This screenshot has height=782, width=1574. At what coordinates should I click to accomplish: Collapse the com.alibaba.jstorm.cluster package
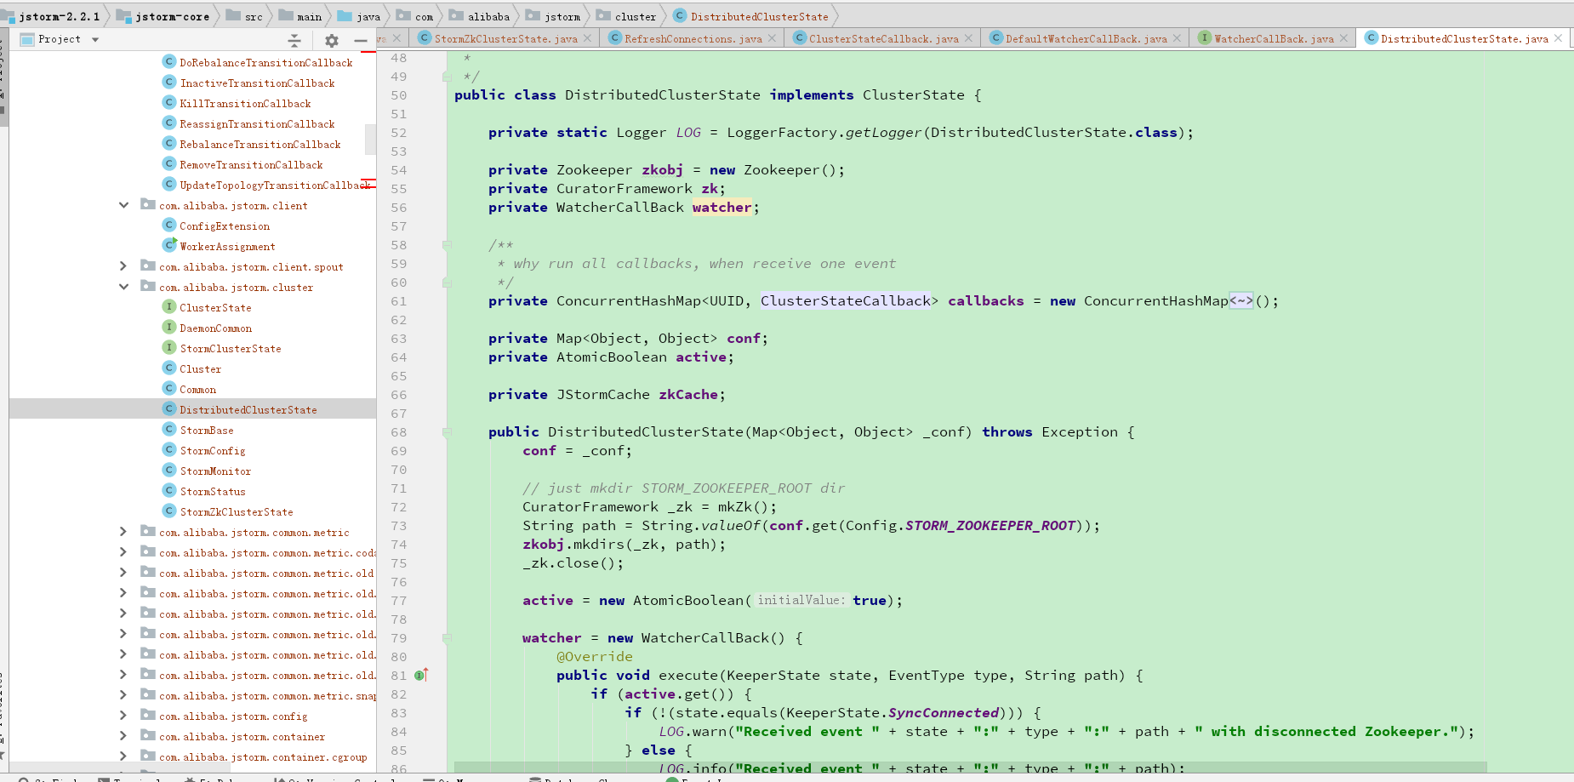pyautogui.click(x=123, y=287)
